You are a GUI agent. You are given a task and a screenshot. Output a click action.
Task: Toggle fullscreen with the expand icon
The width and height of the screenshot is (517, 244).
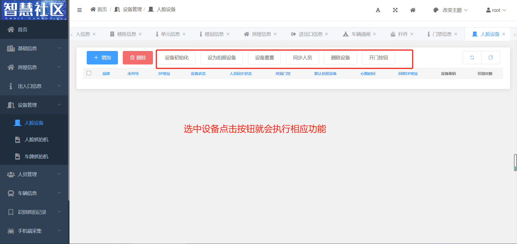(x=395, y=10)
